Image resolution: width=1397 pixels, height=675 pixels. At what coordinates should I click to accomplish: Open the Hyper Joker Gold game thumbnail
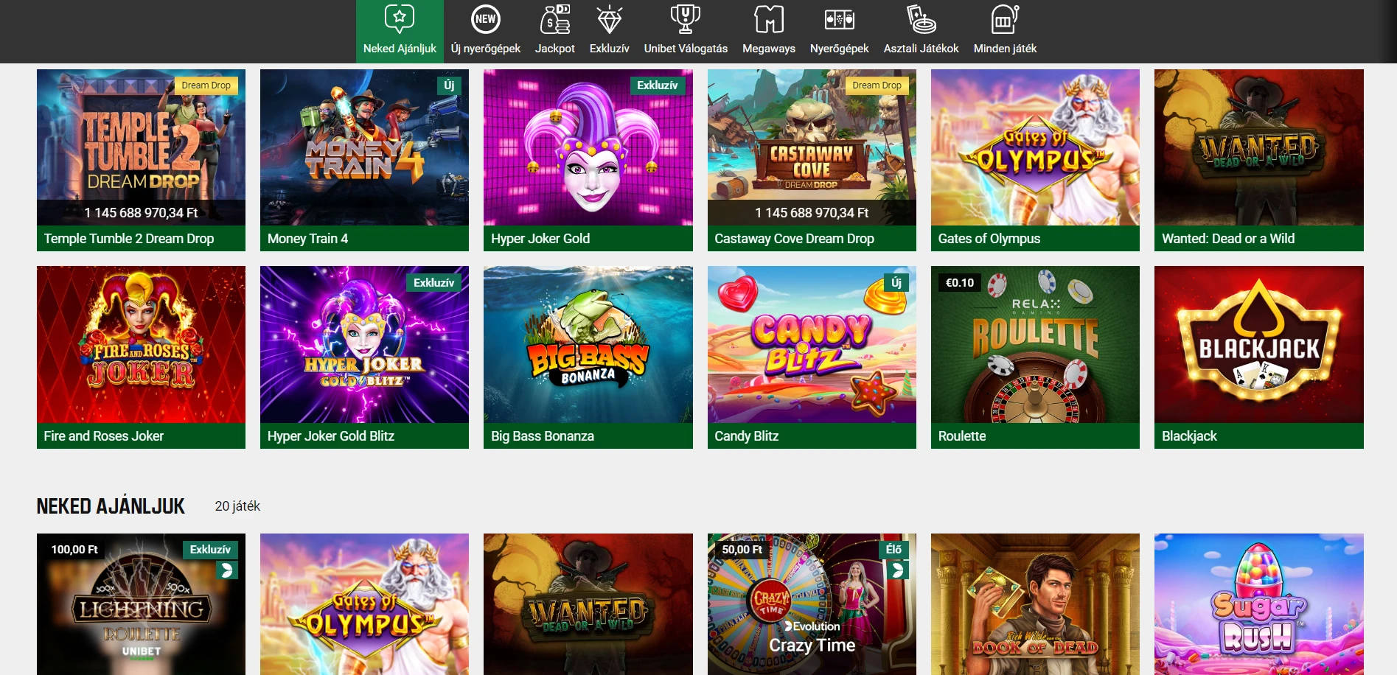[x=588, y=147]
